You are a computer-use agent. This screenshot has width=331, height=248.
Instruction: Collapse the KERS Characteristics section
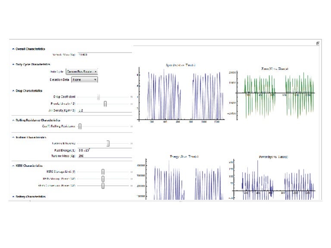click(13, 165)
